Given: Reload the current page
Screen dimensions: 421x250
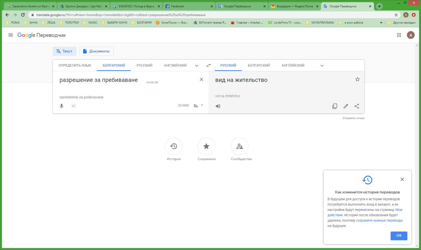Looking at the screenshot, I should (23, 15).
